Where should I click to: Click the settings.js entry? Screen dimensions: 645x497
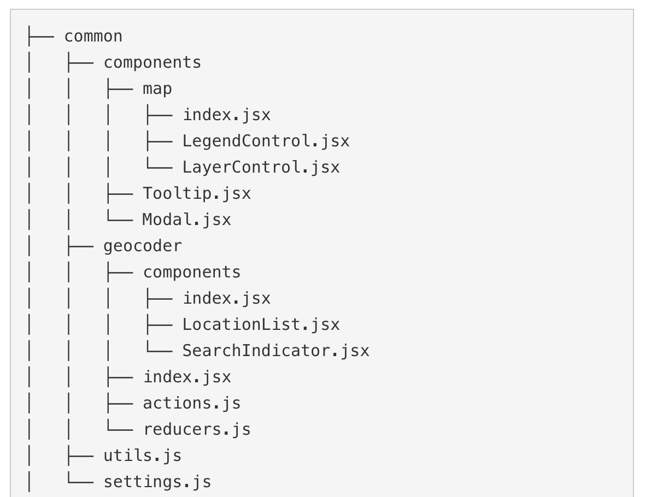click(x=157, y=482)
